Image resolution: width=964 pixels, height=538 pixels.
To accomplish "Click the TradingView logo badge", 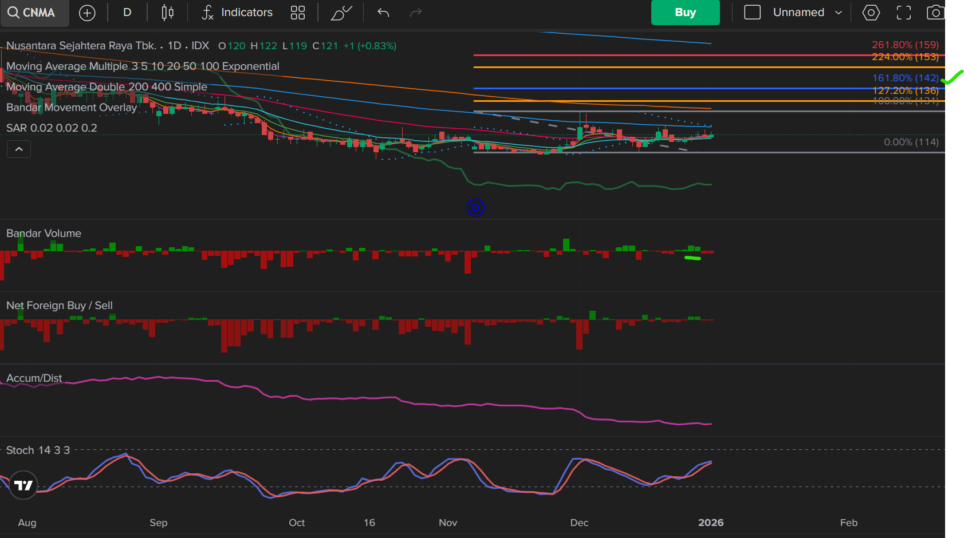I will (x=23, y=485).
